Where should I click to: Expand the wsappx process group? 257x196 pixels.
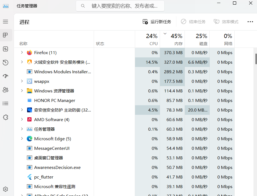click(x=22, y=81)
